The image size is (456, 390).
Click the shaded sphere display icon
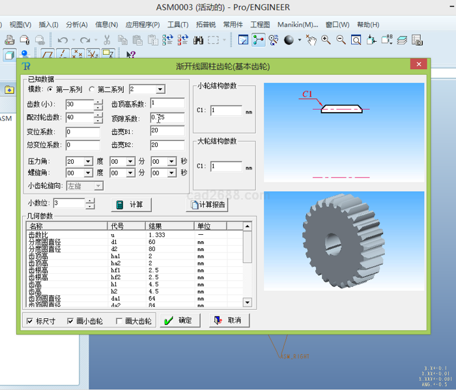coord(289,40)
